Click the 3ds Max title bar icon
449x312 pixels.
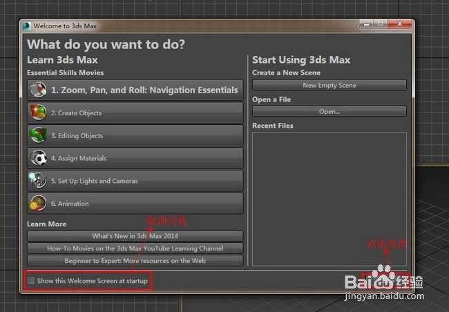click(27, 26)
